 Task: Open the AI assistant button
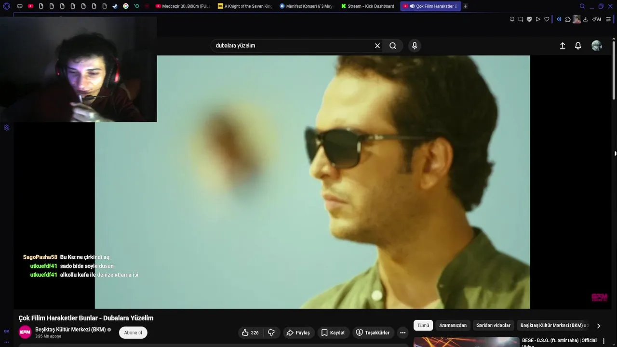597,19
